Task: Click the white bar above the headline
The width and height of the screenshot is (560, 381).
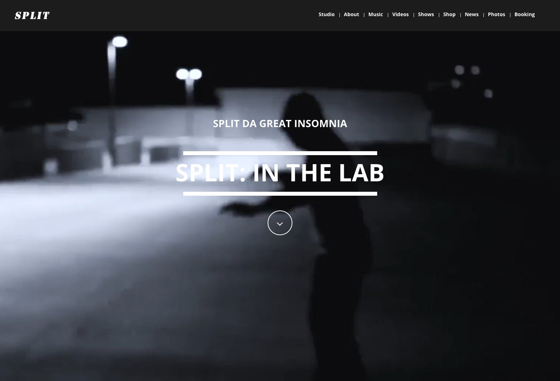Action: [x=280, y=153]
